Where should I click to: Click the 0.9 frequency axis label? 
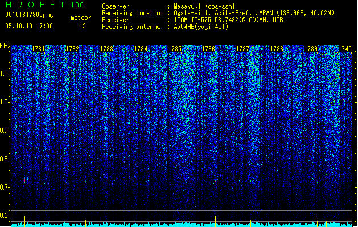click(5, 131)
